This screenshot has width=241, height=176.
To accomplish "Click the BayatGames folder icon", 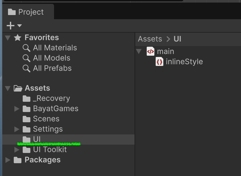I will point(27,109).
